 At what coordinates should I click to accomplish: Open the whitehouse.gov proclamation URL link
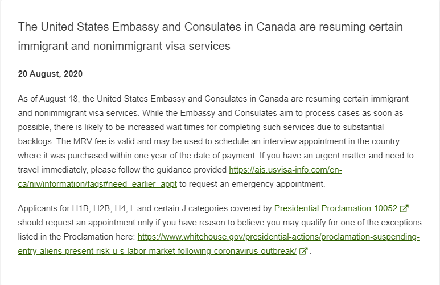pos(278,237)
